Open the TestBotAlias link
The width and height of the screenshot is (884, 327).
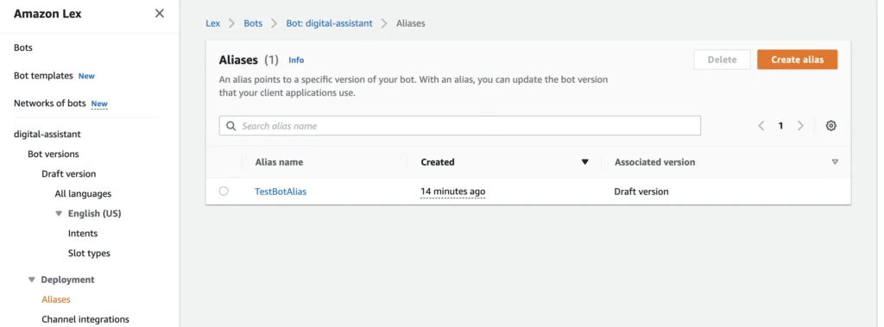281,192
